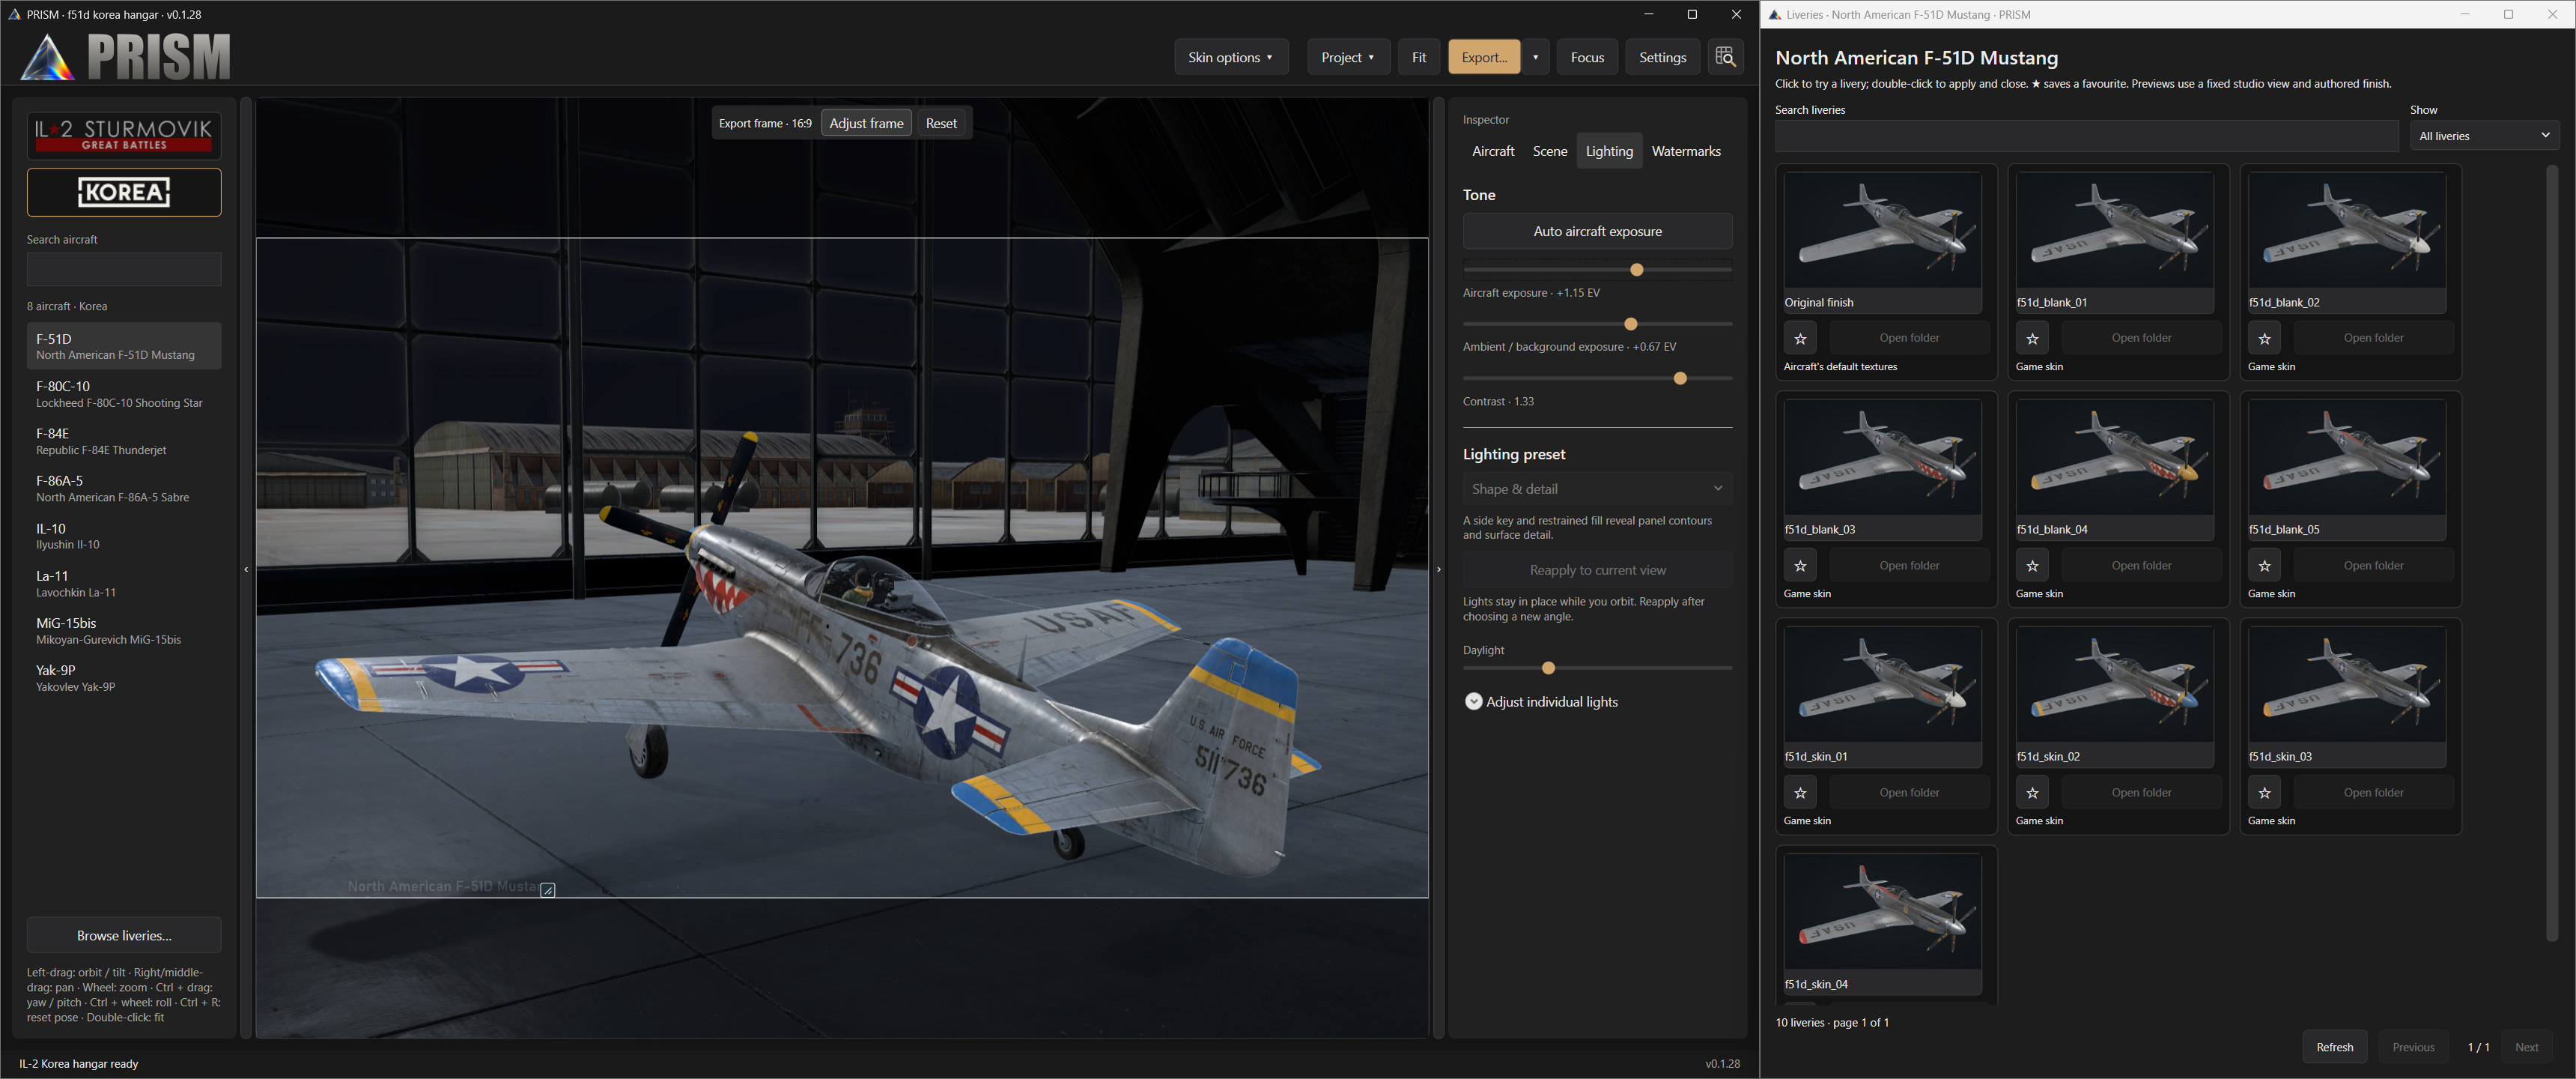Open the Show All liveries dropdown
Image resolution: width=2576 pixels, height=1079 pixels.
point(2484,136)
